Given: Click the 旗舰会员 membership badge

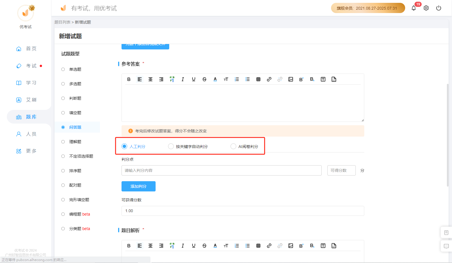Looking at the screenshot, I should tap(368, 8).
